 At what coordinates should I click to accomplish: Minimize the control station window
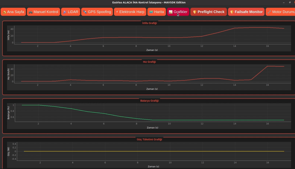point(284,2)
